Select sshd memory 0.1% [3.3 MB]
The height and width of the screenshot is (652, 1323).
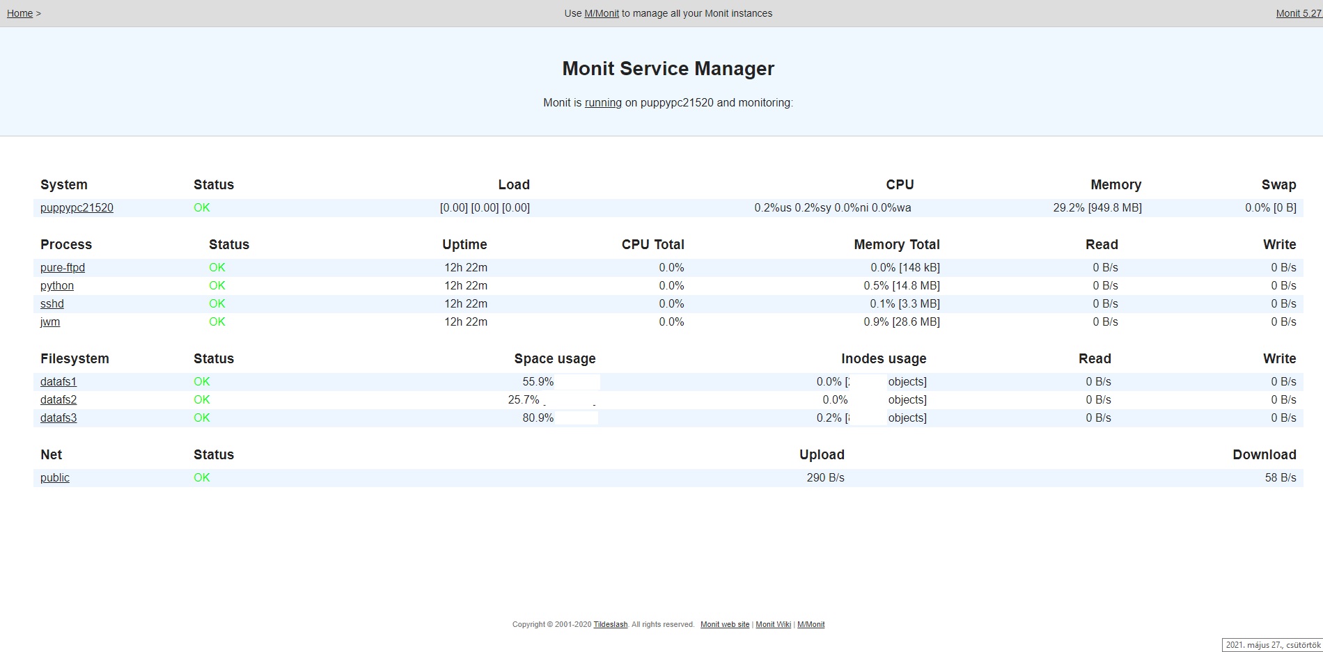click(x=905, y=303)
